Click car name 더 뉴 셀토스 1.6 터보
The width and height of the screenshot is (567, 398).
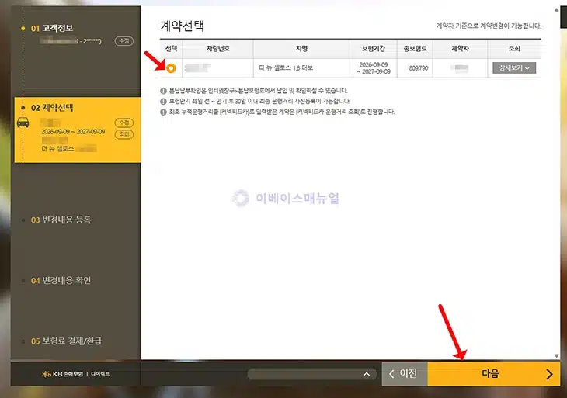286,68
